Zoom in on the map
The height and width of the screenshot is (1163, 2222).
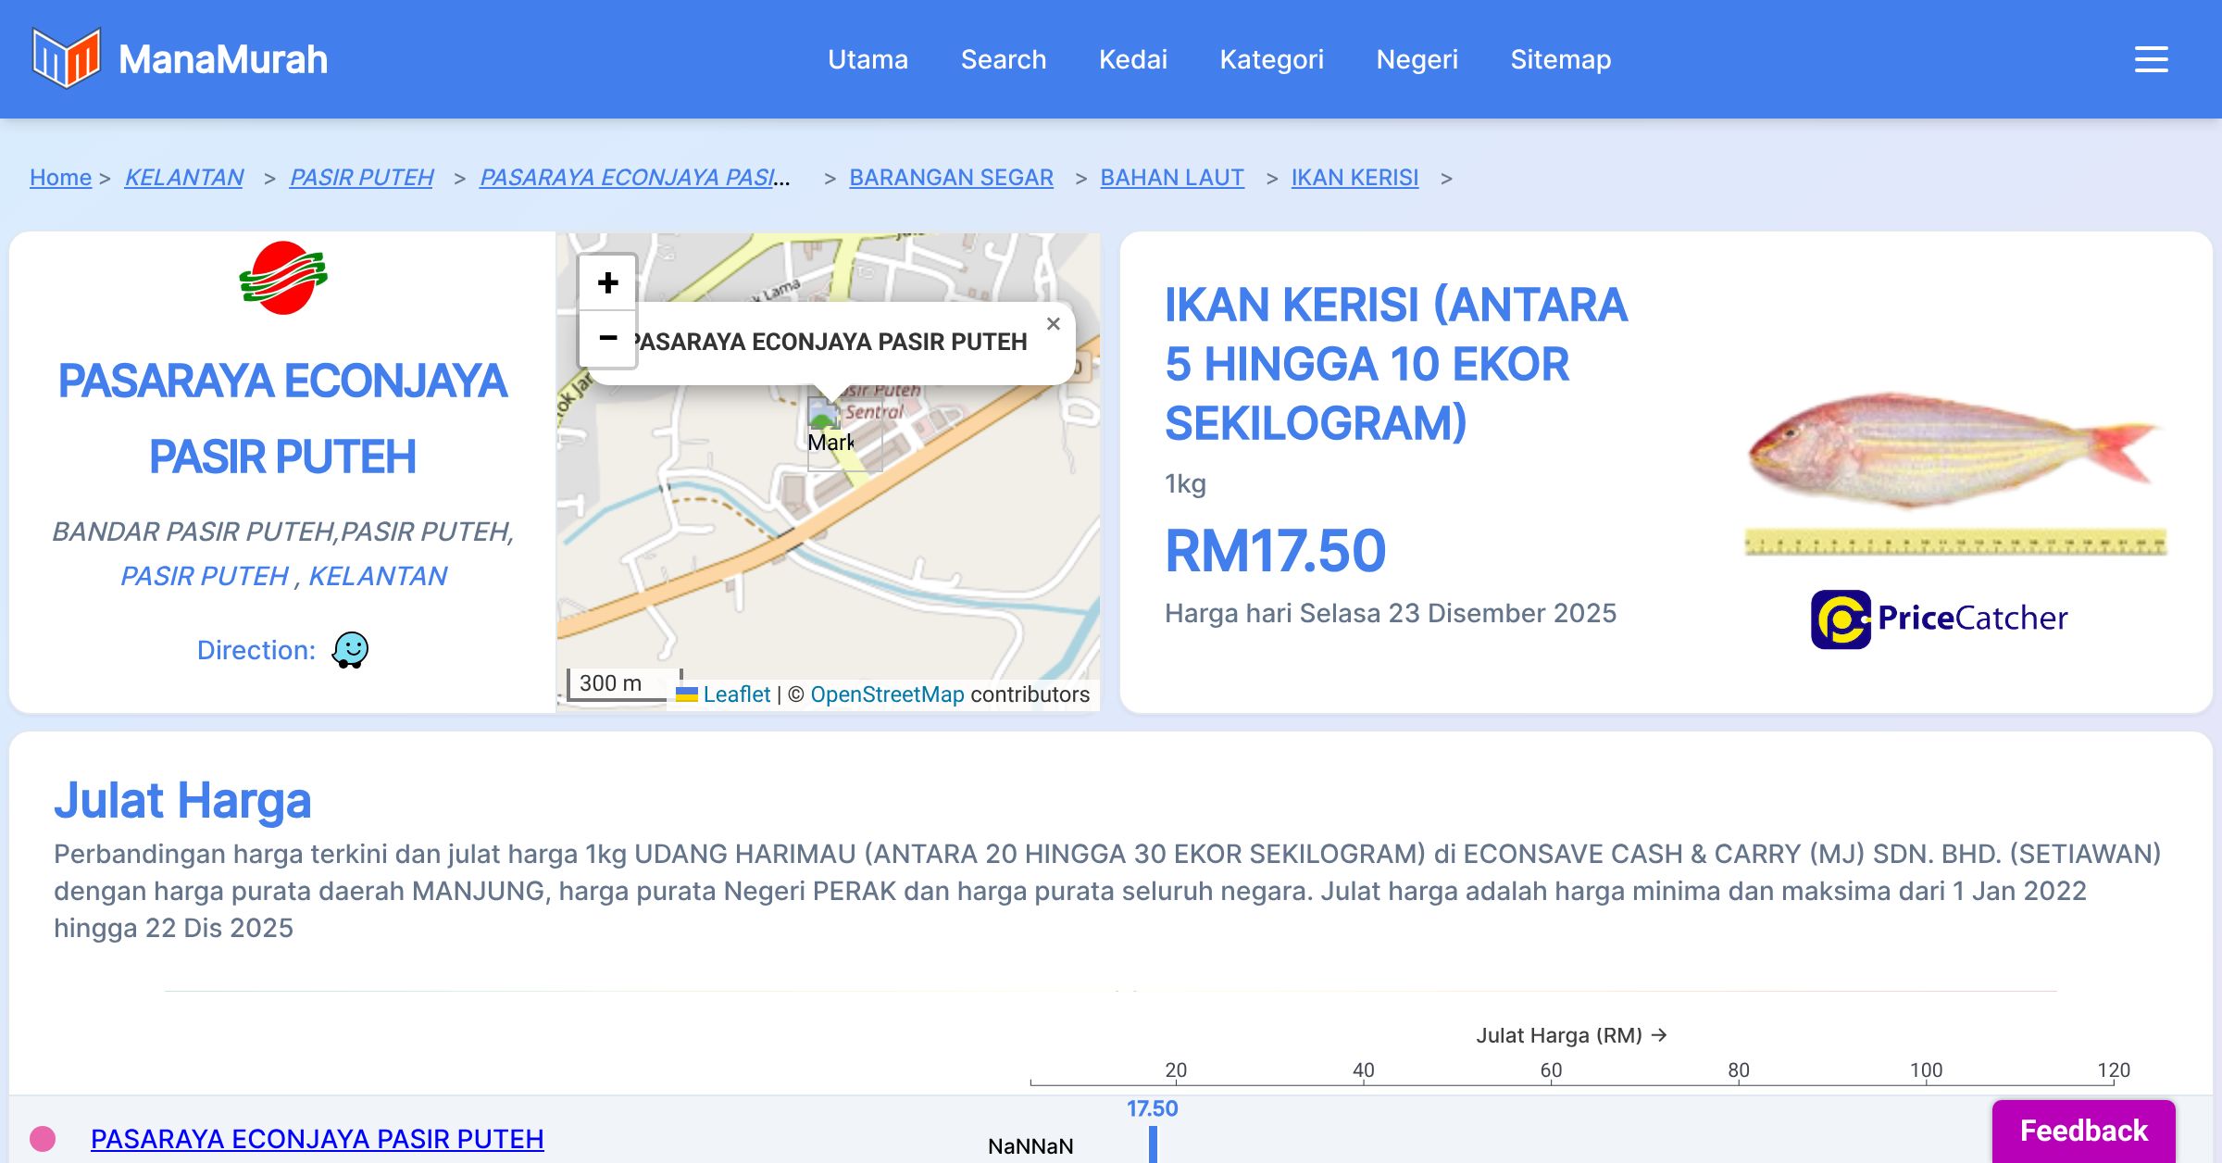607,282
